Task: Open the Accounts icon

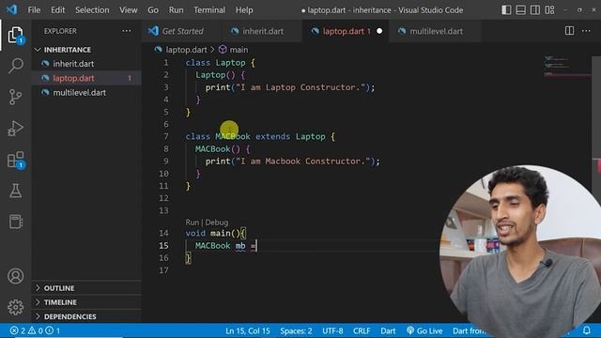Action: click(15, 276)
